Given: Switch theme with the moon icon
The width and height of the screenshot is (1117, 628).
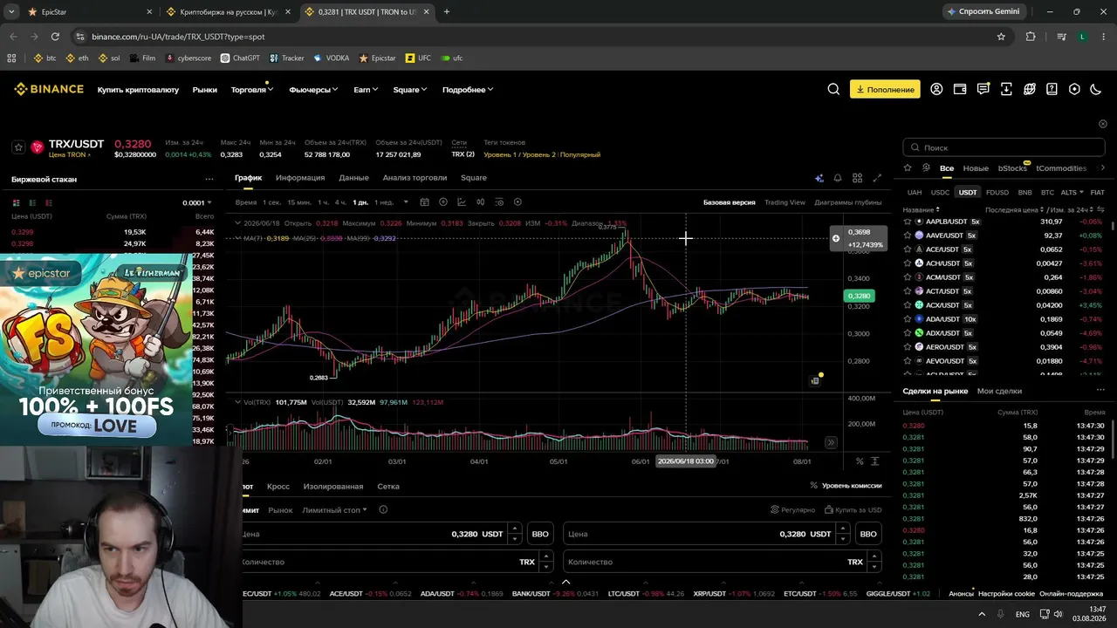Looking at the screenshot, I should [1097, 89].
